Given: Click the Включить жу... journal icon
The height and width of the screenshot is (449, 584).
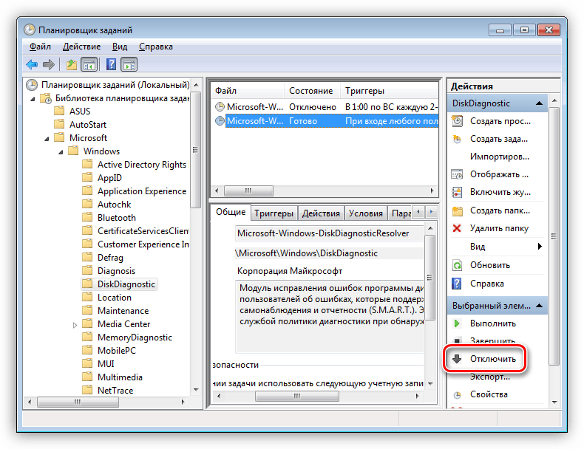Looking at the screenshot, I should click(x=457, y=192).
